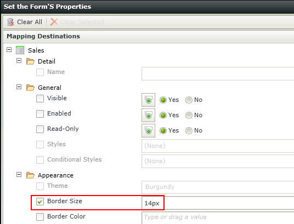Click the Sales form icon

coord(20,50)
